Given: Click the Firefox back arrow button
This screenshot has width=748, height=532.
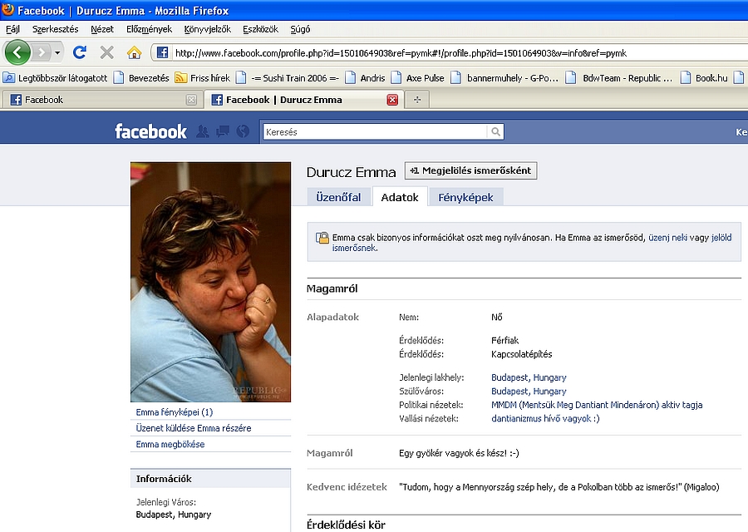Looking at the screenshot, I should pyautogui.click(x=17, y=52).
